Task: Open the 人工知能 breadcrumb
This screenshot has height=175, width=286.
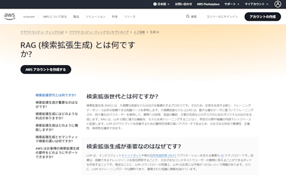Action: coord(139,32)
